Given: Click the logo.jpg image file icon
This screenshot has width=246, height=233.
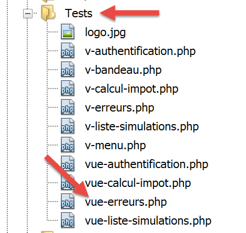Looking at the screenshot, I should click(x=68, y=32).
